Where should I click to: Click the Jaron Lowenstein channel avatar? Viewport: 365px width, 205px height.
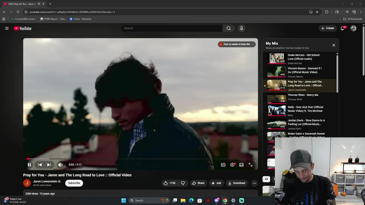click(x=27, y=183)
